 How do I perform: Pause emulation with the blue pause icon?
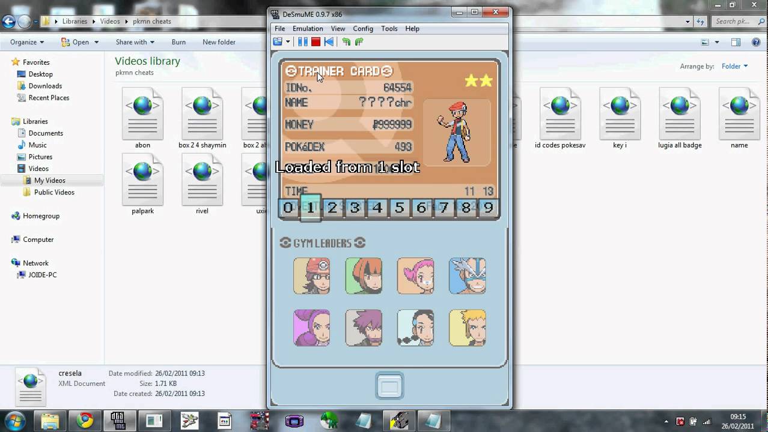tap(303, 41)
